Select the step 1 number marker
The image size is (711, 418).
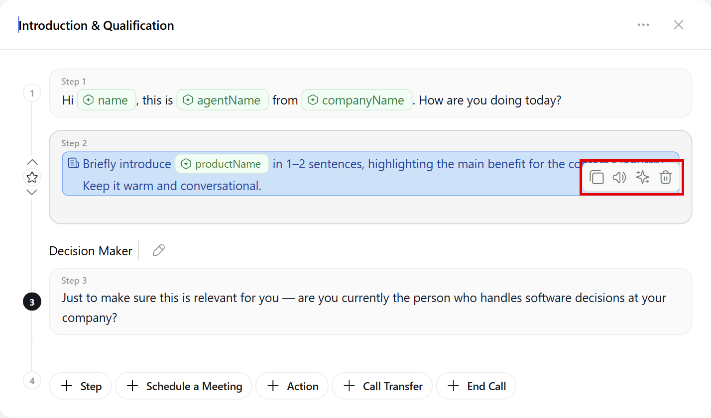(32, 93)
